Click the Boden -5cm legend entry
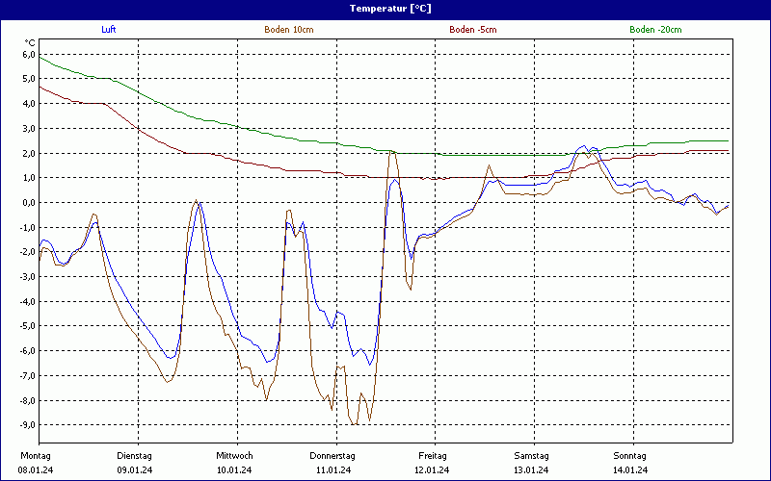This screenshot has width=771, height=481. 472,30
